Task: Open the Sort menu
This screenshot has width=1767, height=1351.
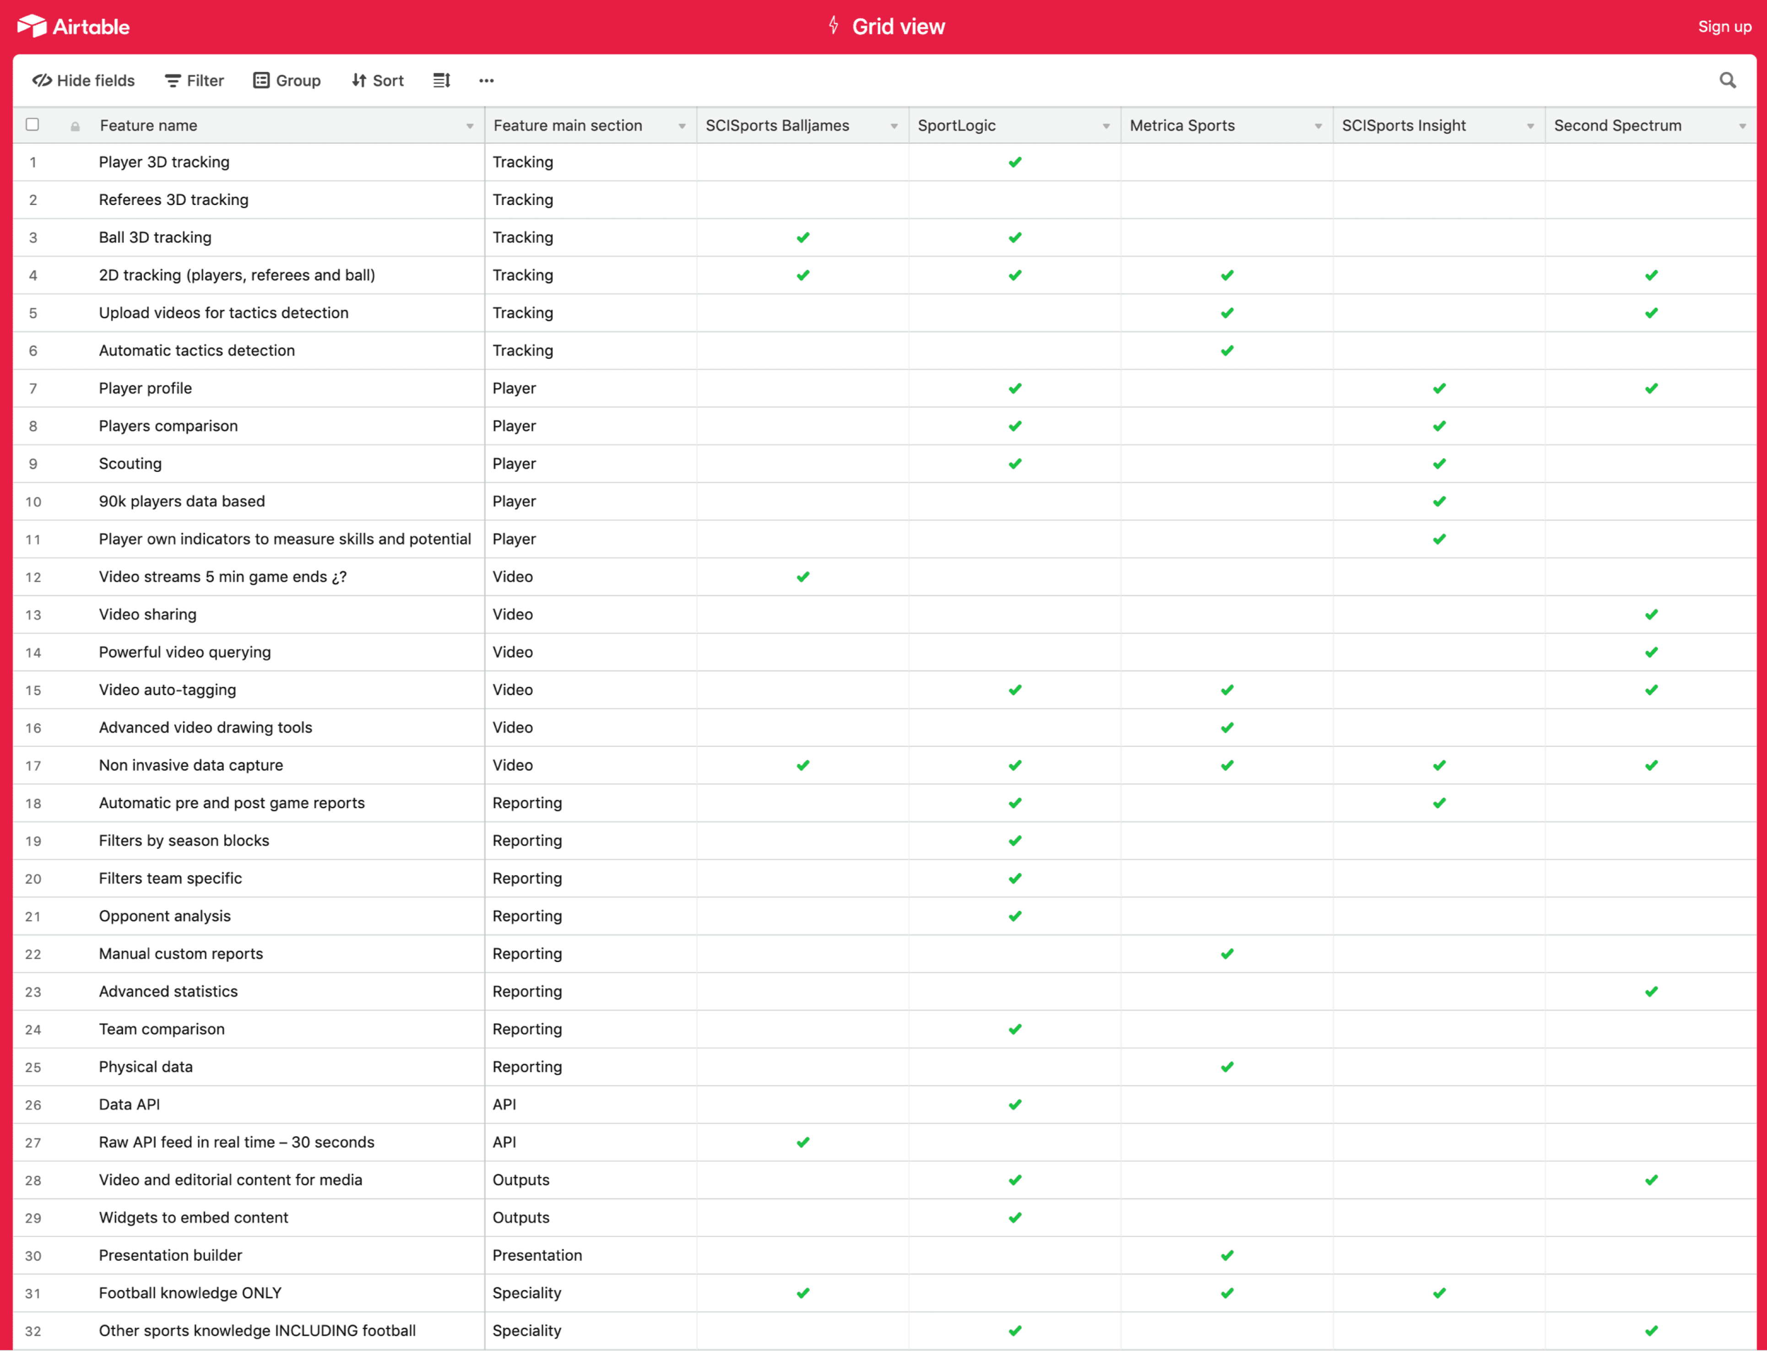Action: [378, 81]
